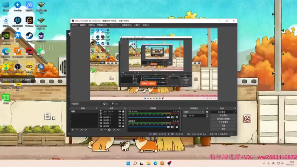Click the Windows Start button

[128, 163]
